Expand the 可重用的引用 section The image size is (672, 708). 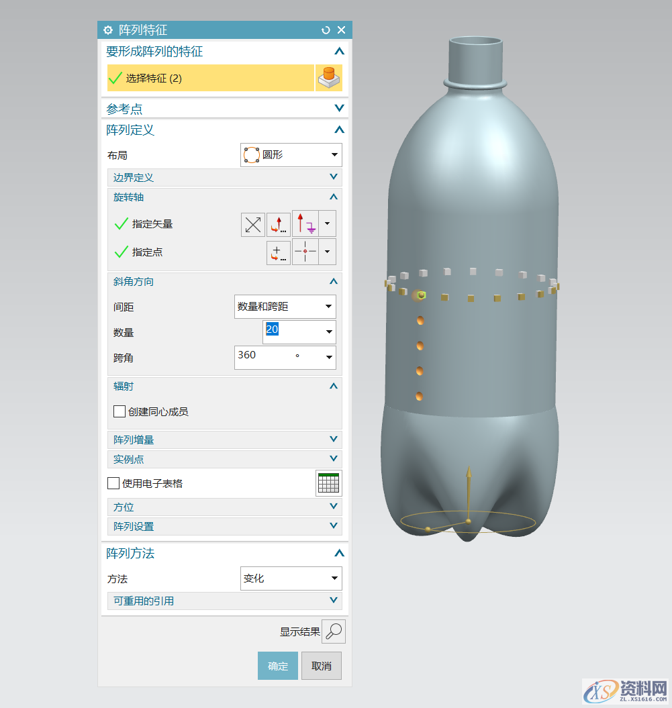coord(333,600)
